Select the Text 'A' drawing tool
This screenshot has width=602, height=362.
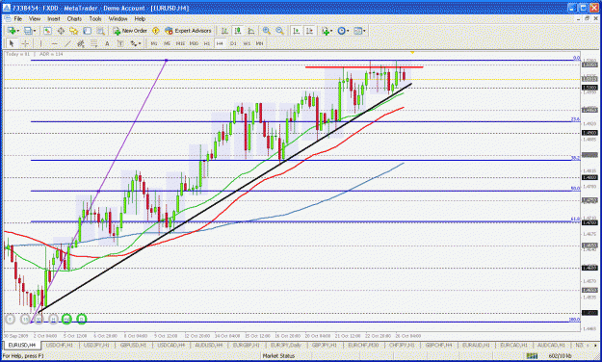pos(107,43)
